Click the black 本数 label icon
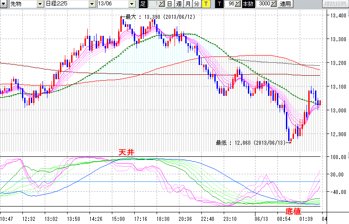 point(249,4)
